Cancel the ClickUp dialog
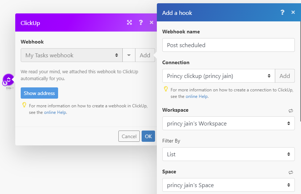Viewport: 301px width, 194px height. (x=129, y=136)
